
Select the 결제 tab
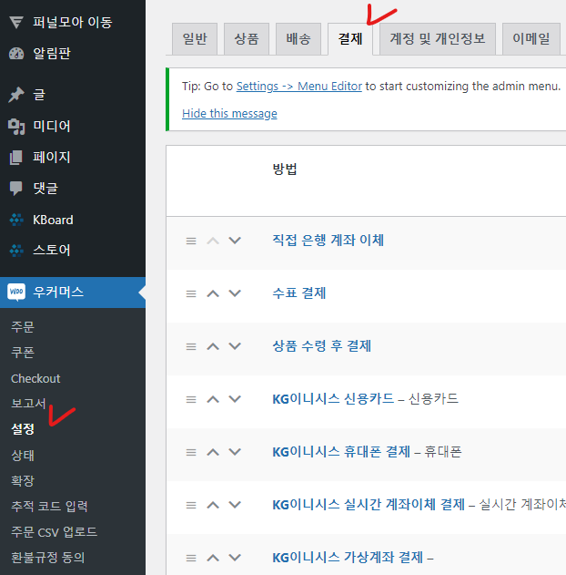[x=350, y=39]
